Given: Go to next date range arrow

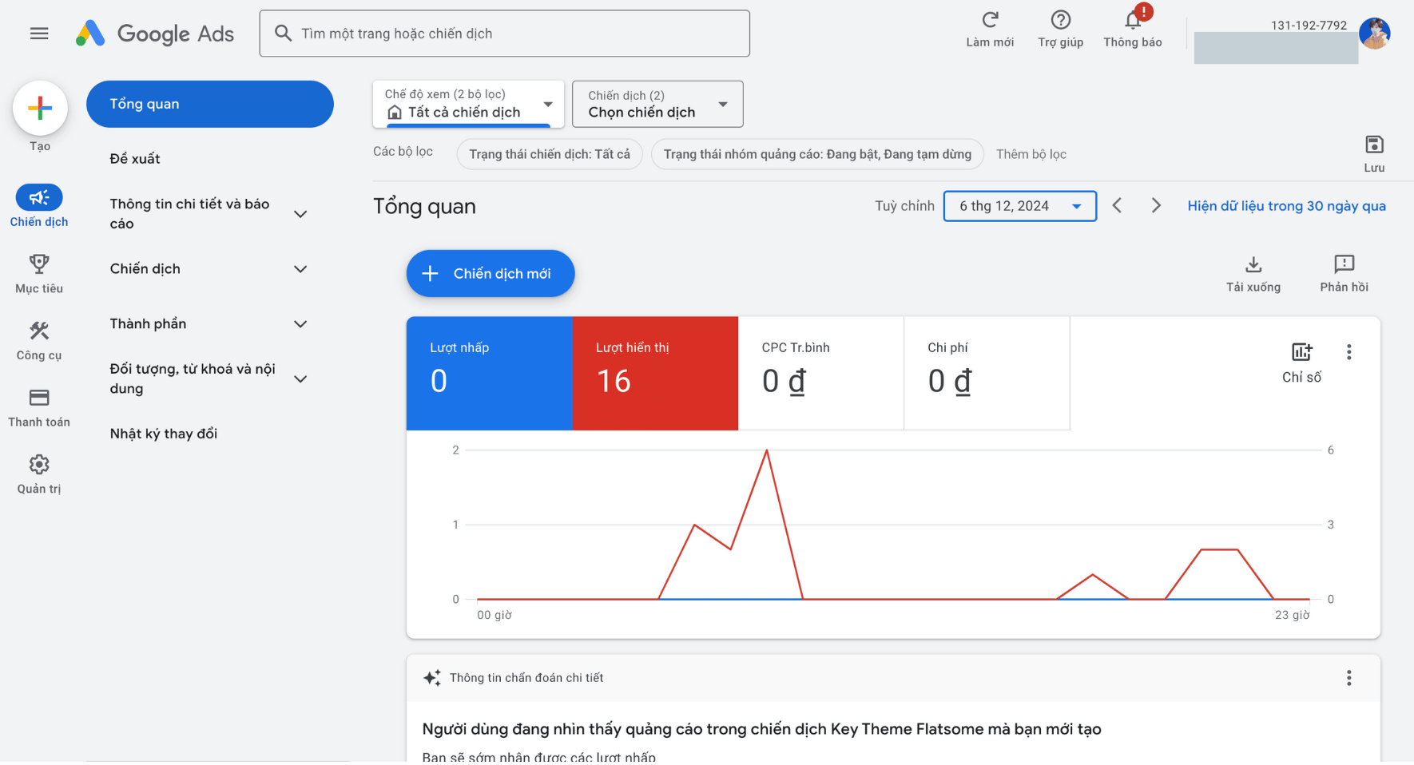Looking at the screenshot, I should [x=1156, y=206].
